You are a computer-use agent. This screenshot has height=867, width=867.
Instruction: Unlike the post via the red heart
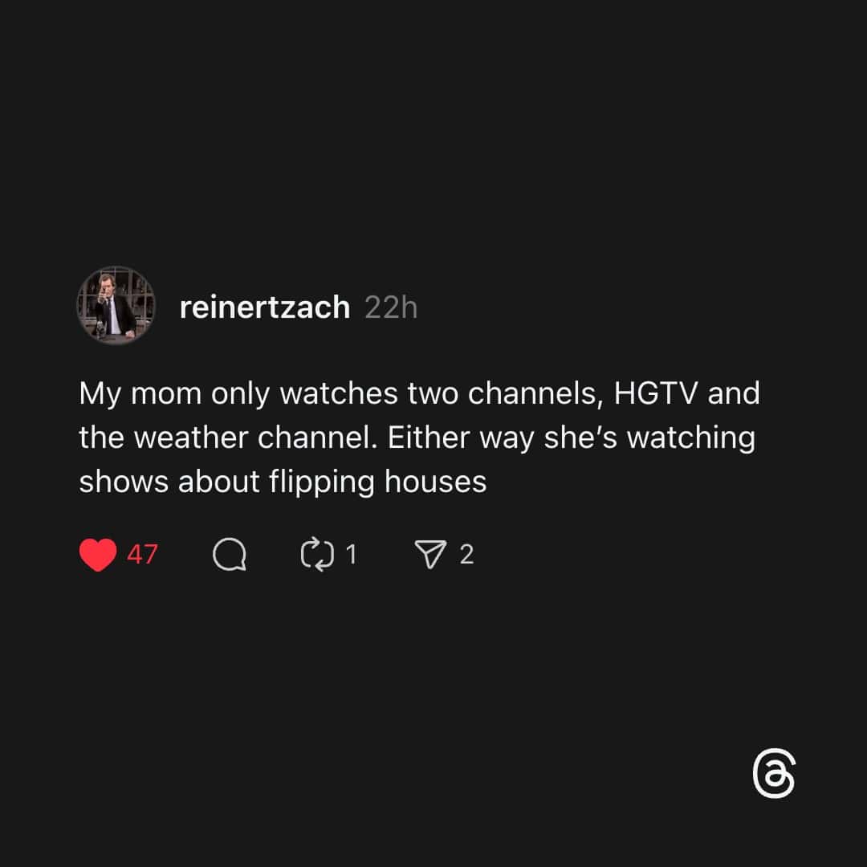(98, 555)
